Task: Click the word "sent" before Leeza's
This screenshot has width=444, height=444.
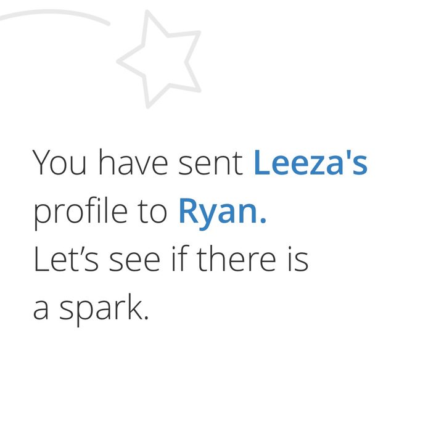Action: click(210, 164)
